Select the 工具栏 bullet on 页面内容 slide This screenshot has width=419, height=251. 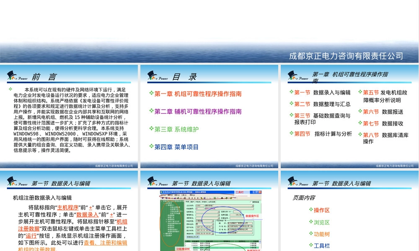point(321,246)
